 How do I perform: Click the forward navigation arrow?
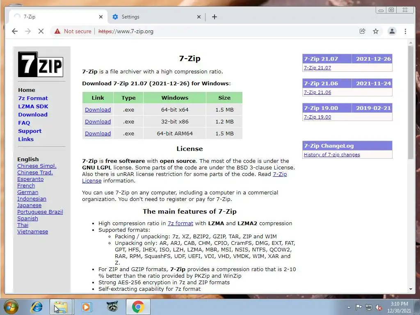point(28,31)
